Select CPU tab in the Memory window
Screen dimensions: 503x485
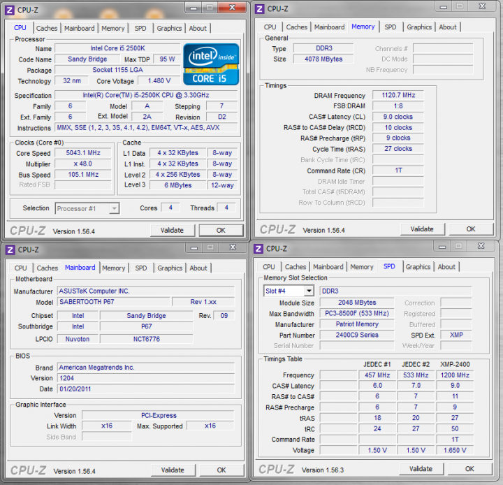click(270, 27)
